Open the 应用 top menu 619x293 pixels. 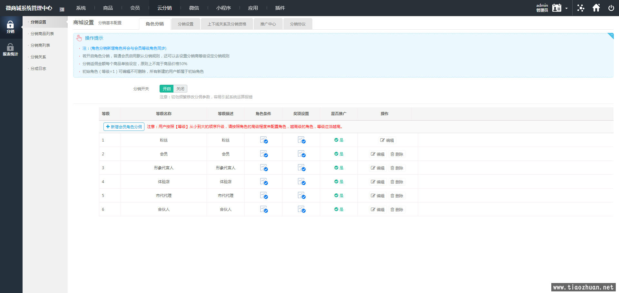click(x=253, y=8)
